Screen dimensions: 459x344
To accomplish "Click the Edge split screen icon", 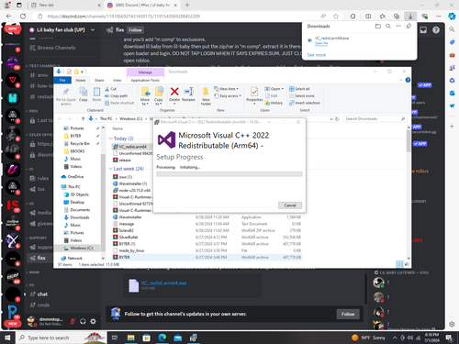I will tap(368, 17).
